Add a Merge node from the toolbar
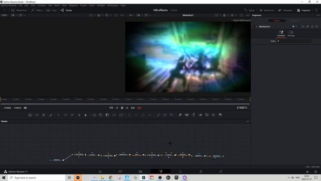 pos(94,115)
